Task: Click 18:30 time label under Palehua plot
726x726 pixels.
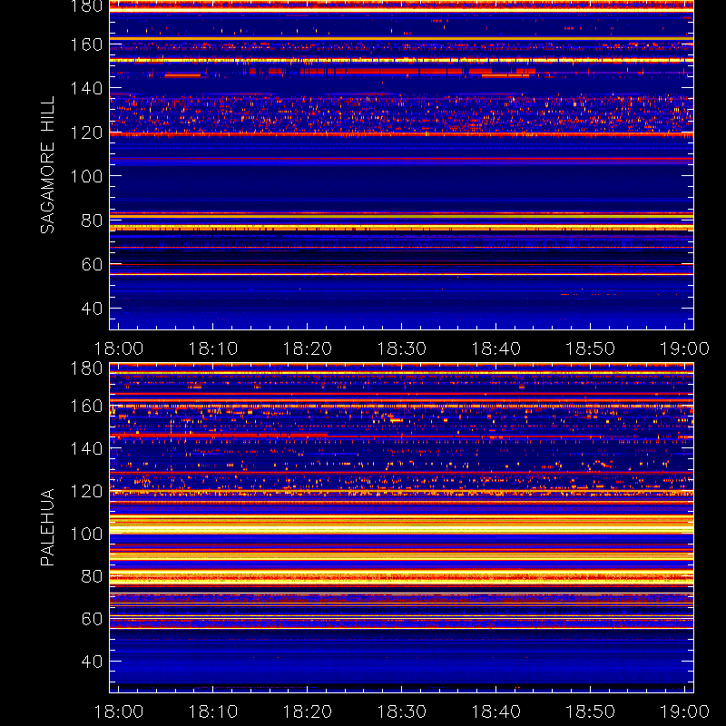Action: pos(401,711)
